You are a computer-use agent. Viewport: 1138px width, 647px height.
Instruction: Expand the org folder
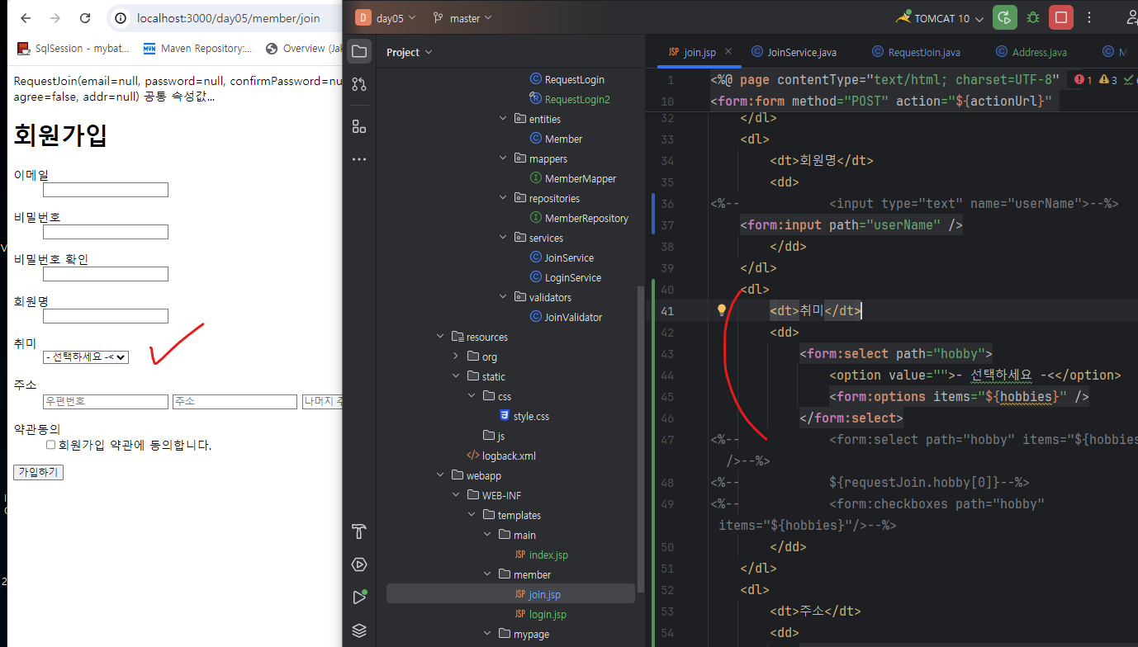456,357
